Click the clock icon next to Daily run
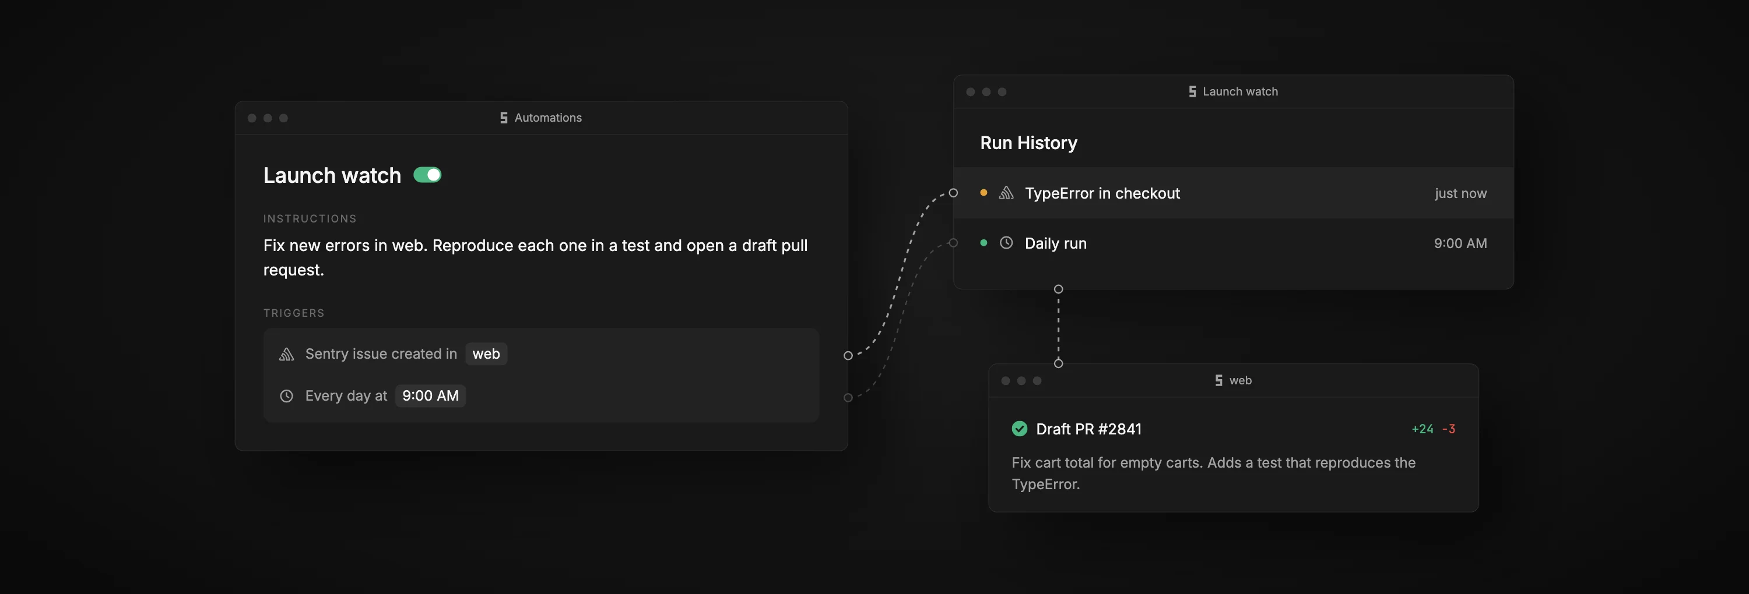 coord(1006,243)
